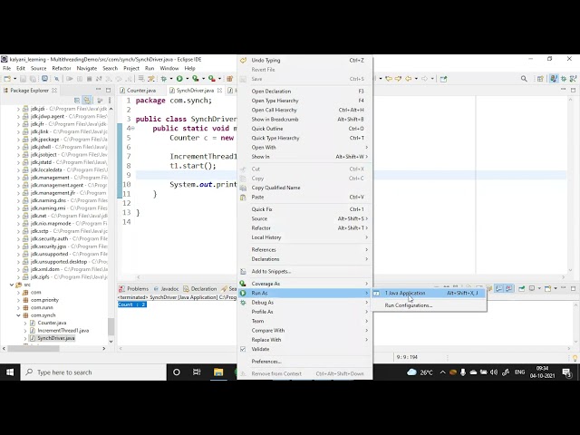Click the Task View taskbar icon
Image resolution: width=580 pixels, height=435 pixels.
pos(197,372)
